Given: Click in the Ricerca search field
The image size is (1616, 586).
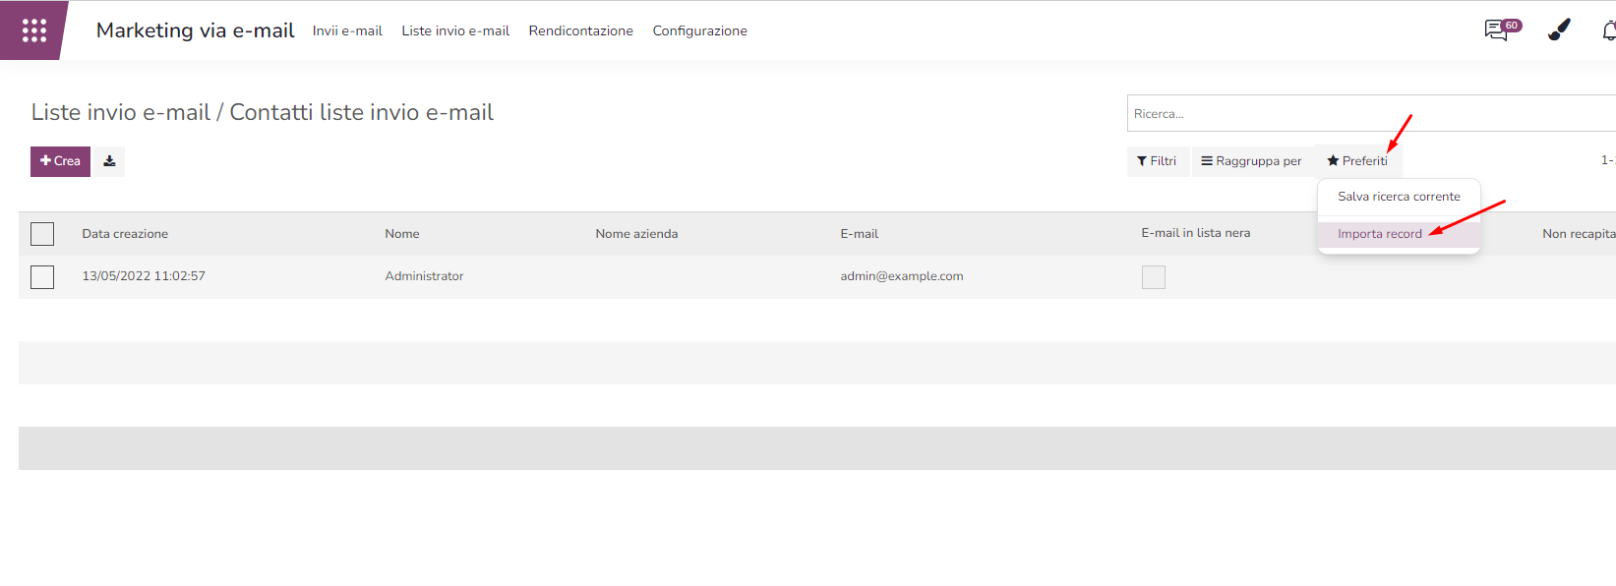Looking at the screenshot, I should pos(1367,114).
